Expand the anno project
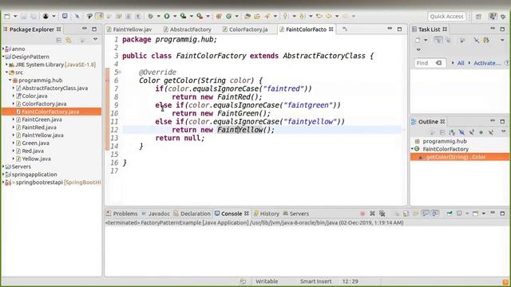This screenshot has width=511, height=287. pyautogui.click(x=3, y=49)
